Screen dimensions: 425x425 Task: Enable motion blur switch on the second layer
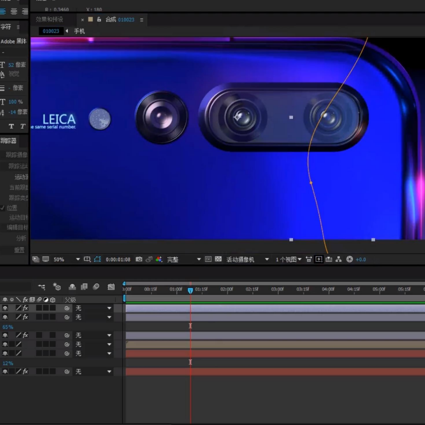pyautogui.click(x=39, y=317)
